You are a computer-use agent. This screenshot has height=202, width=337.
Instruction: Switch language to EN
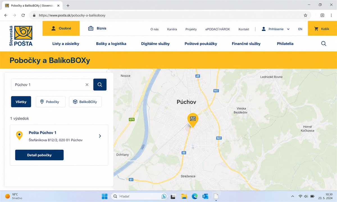(300, 29)
